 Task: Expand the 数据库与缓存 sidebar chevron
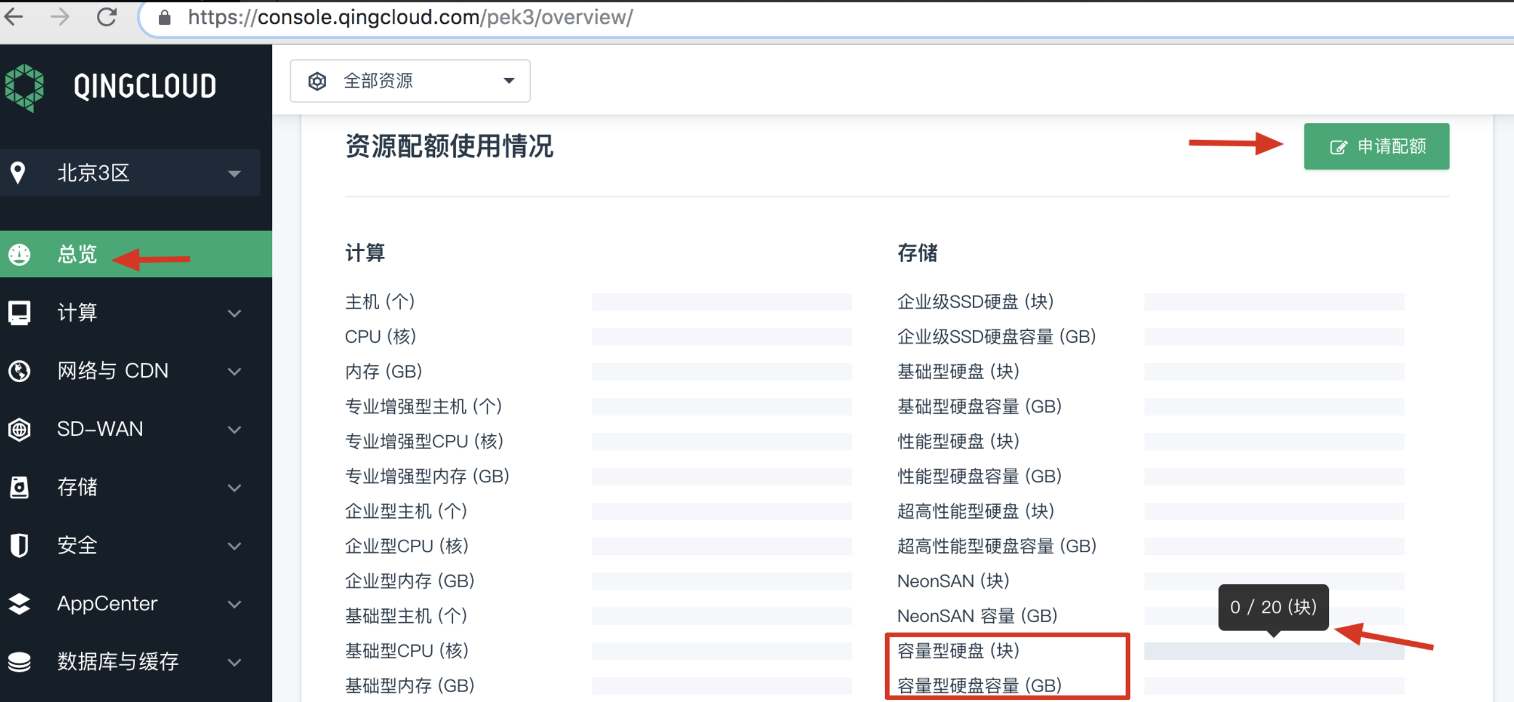235,663
